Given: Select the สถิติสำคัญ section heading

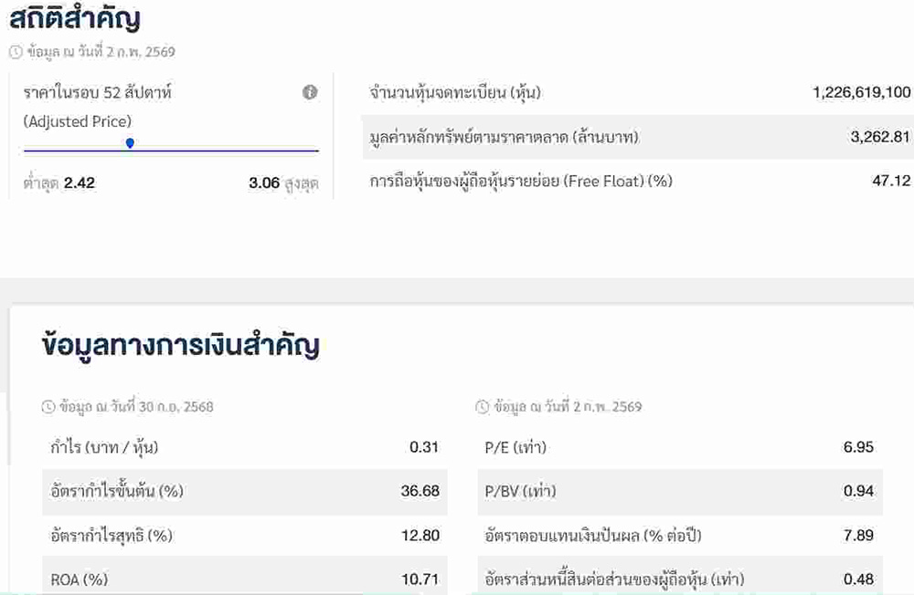Looking at the screenshot, I should click(x=75, y=18).
